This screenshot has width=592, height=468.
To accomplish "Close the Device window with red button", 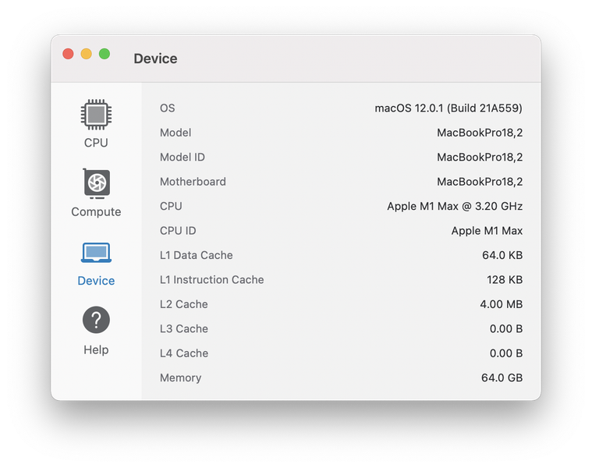I will pos(68,54).
